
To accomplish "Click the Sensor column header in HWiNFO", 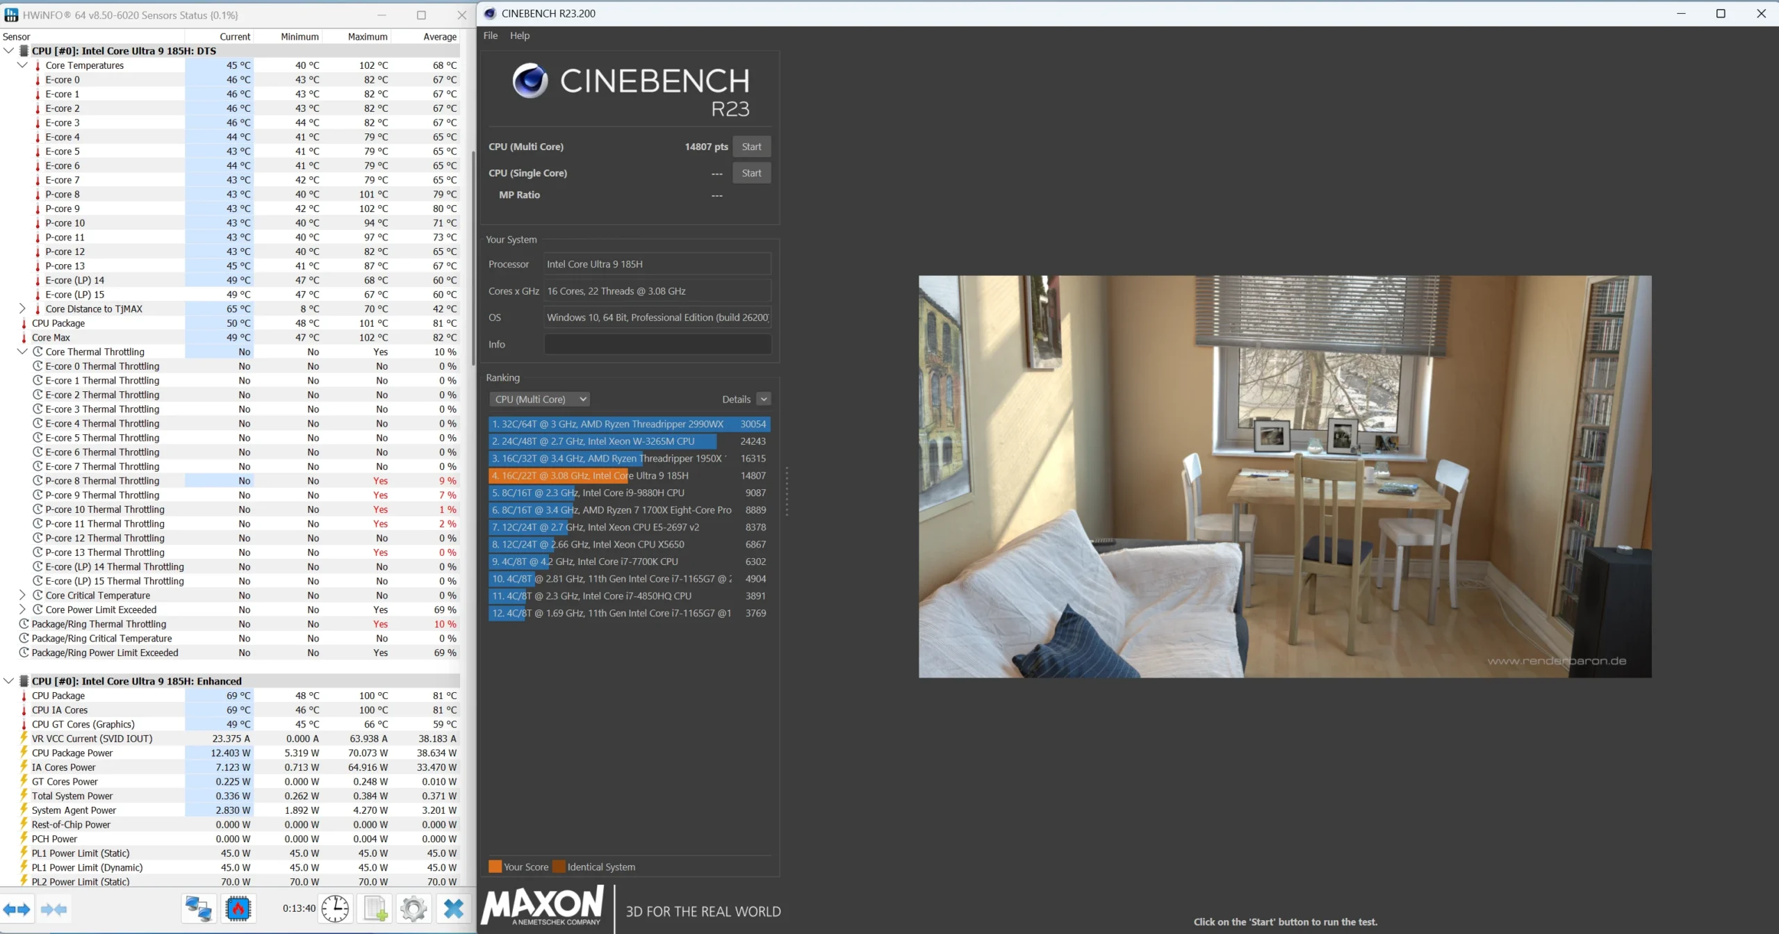I will [92, 37].
